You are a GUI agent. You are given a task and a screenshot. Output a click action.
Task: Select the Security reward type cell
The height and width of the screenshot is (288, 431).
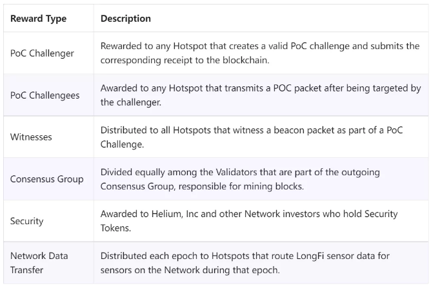point(26,221)
